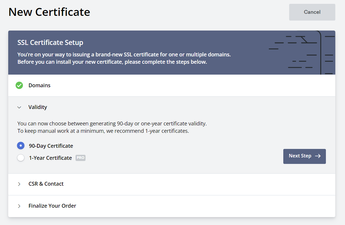Expand the CSR & Contact chevron
The width and height of the screenshot is (345, 225).
point(19,184)
